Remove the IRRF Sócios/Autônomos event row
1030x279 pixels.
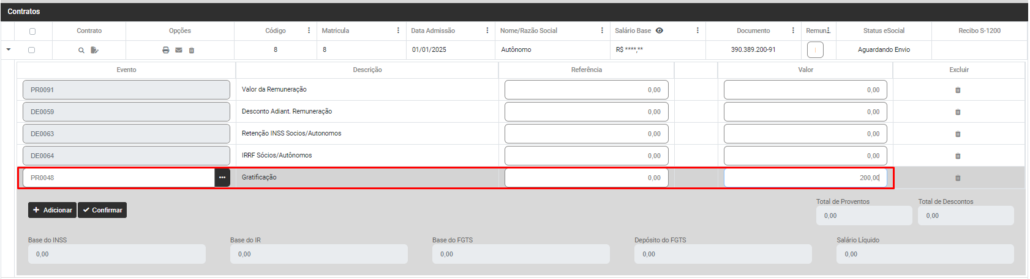[x=958, y=156]
